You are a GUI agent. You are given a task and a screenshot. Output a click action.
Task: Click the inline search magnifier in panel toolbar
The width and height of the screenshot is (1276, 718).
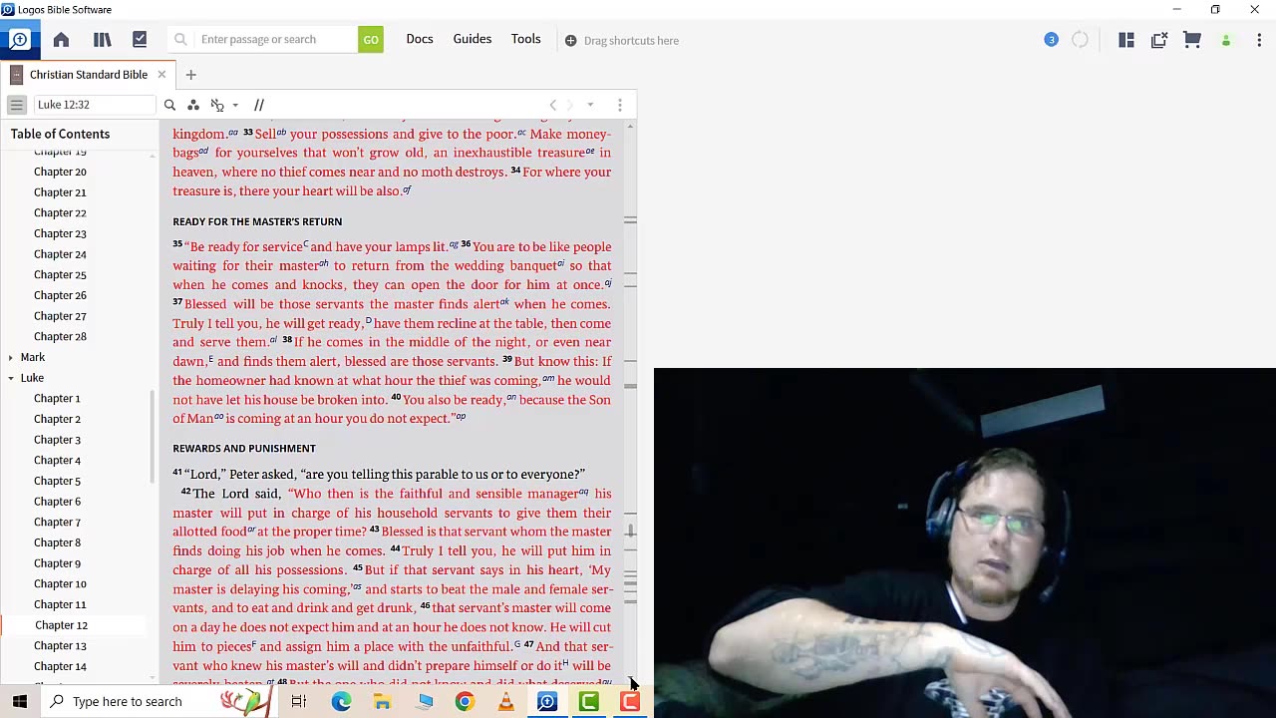click(x=169, y=105)
